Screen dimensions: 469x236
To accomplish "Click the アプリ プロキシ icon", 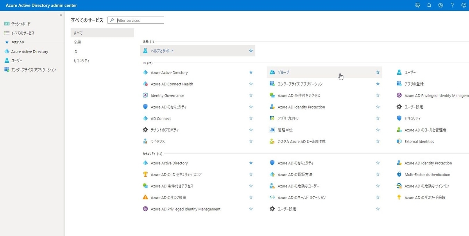I will tap(272, 118).
